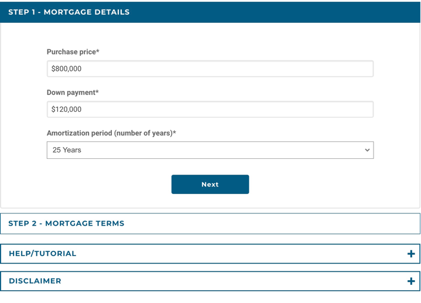This screenshot has width=421, height=303.
Task: Click the "HELP/TUTORIAL" heading text
Action: pyautogui.click(x=43, y=254)
